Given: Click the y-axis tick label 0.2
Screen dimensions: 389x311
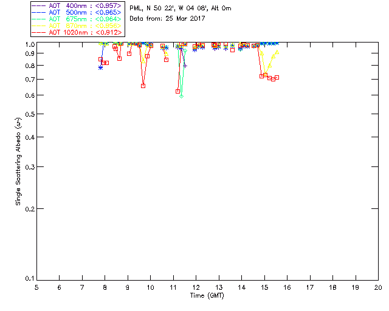Looking at the screenshot, I should tap(30, 209).
